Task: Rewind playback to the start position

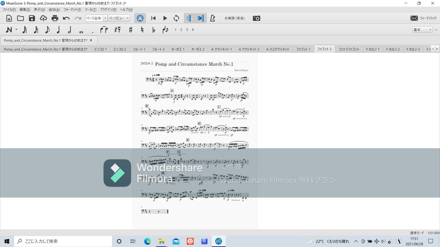Action: pos(153,18)
